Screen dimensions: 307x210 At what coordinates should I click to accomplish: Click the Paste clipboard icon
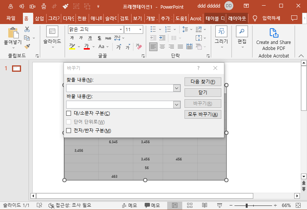click(13, 33)
